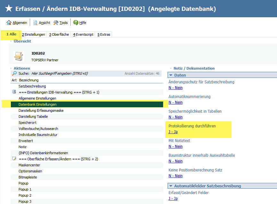Select the Maskencenter list entry

click(x=29, y=165)
